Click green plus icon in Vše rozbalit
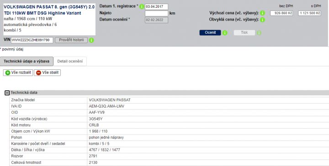329x166 pixels. (x=8, y=73)
